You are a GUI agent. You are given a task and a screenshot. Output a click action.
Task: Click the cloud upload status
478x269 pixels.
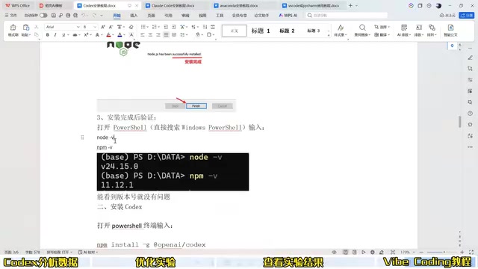[447, 15]
